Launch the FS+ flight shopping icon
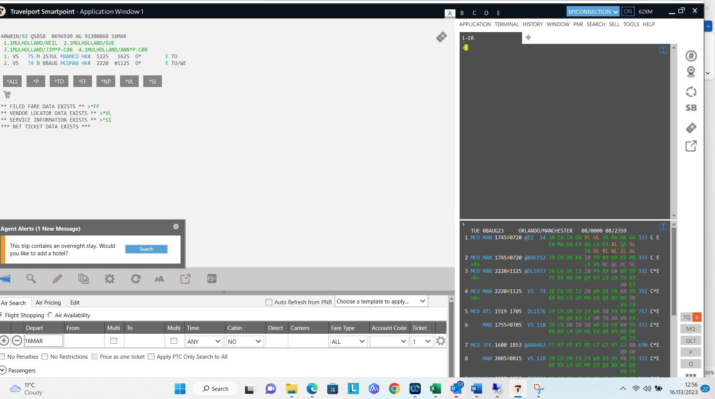Viewport: 715px width, 399px height. [x=212, y=279]
